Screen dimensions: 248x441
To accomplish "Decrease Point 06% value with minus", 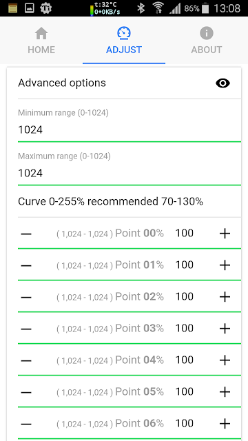I will (x=26, y=424).
